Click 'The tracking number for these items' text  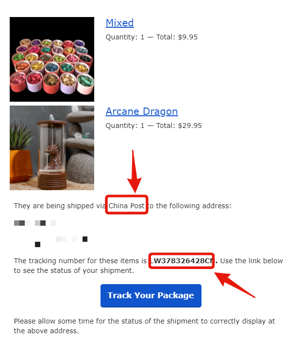click(x=80, y=261)
